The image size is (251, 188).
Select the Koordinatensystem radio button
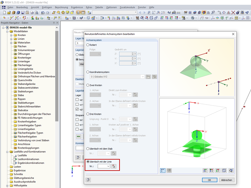coord(88,72)
